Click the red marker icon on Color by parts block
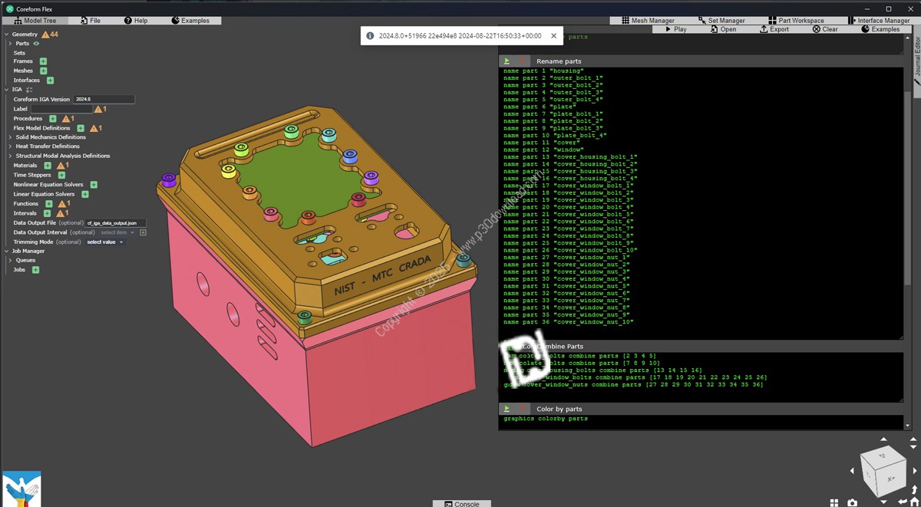The height and width of the screenshot is (507, 921). 523,409
